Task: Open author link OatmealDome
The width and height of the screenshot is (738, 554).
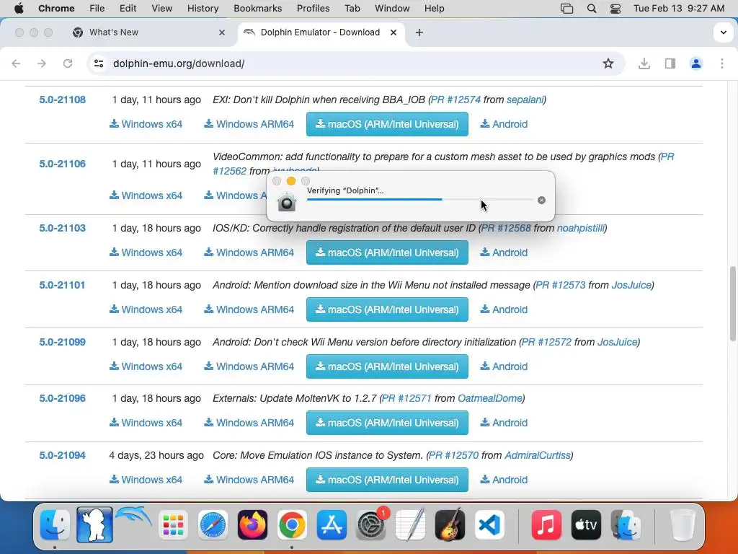Action: click(x=490, y=398)
